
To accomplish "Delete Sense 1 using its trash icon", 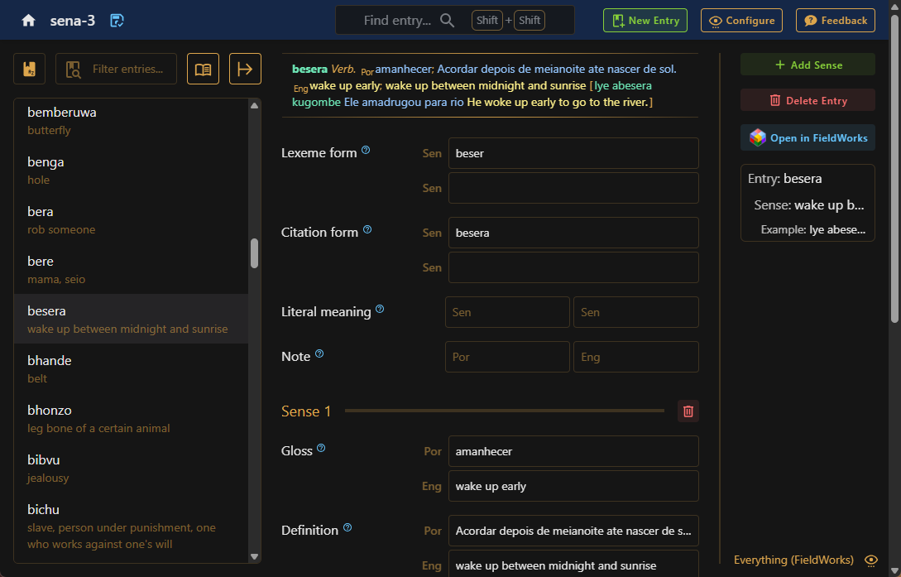I will 688,410.
